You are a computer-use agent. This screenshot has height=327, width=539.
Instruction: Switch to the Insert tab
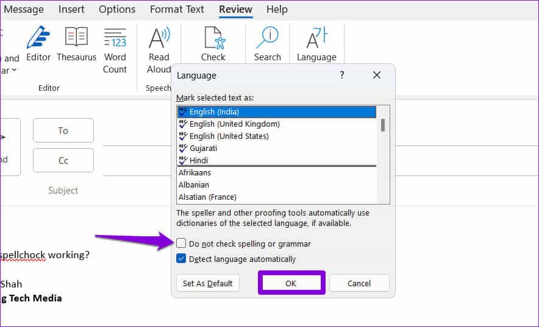(x=71, y=9)
